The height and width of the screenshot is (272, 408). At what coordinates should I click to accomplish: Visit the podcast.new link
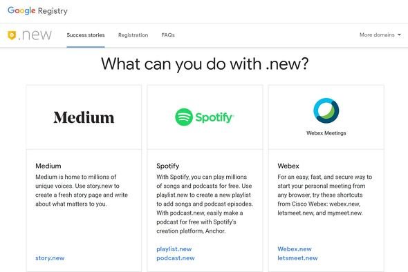point(176,258)
